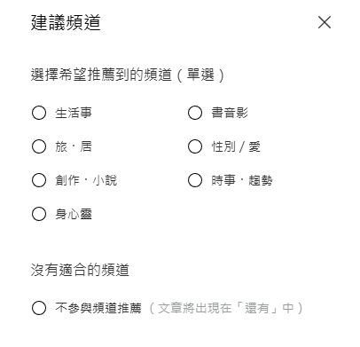Click the 建議頻道 dialog title

pyautogui.click(x=66, y=22)
